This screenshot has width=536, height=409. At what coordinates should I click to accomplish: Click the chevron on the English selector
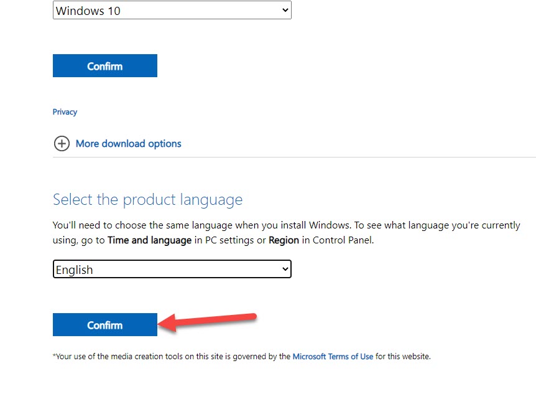point(285,270)
